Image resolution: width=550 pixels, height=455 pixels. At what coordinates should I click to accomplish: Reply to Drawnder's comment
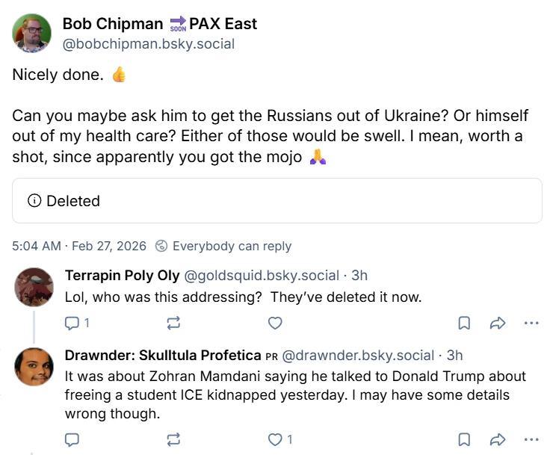click(x=72, y=439)
